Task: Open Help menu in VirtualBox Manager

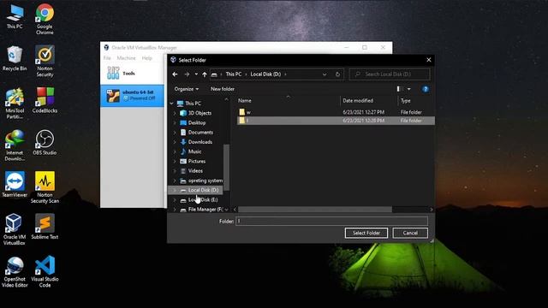Action: (146, 58)
